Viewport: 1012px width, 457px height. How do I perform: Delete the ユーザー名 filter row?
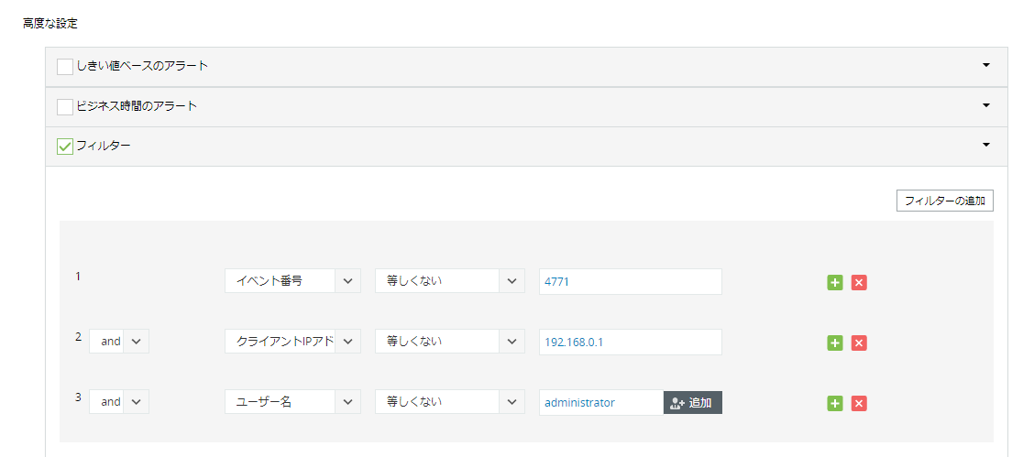click(859, 403)
